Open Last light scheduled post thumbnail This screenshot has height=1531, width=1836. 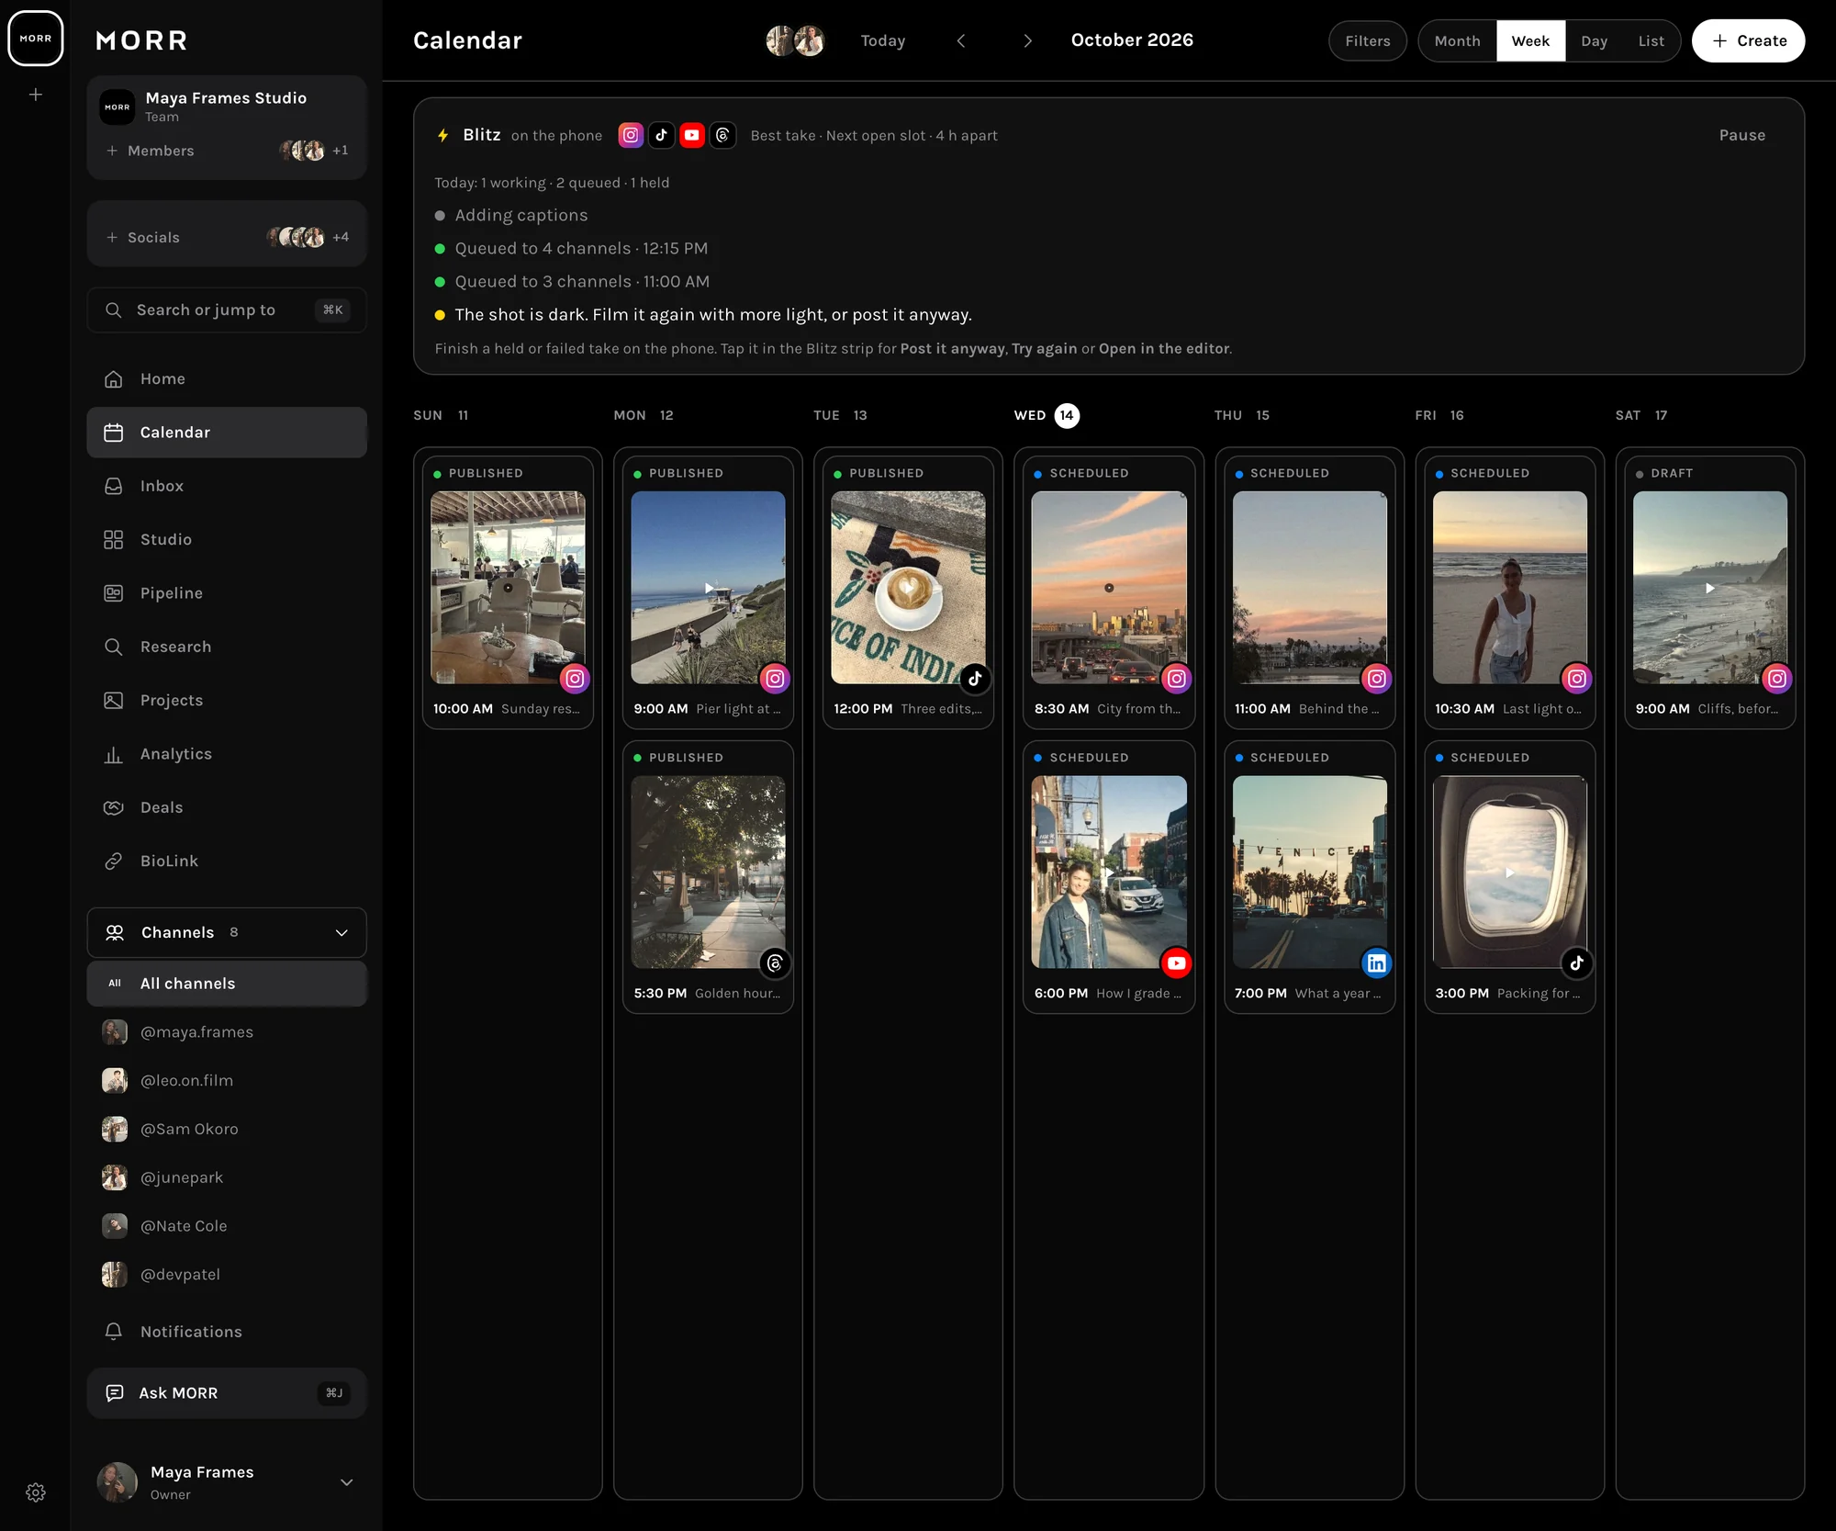(1509, 588)
